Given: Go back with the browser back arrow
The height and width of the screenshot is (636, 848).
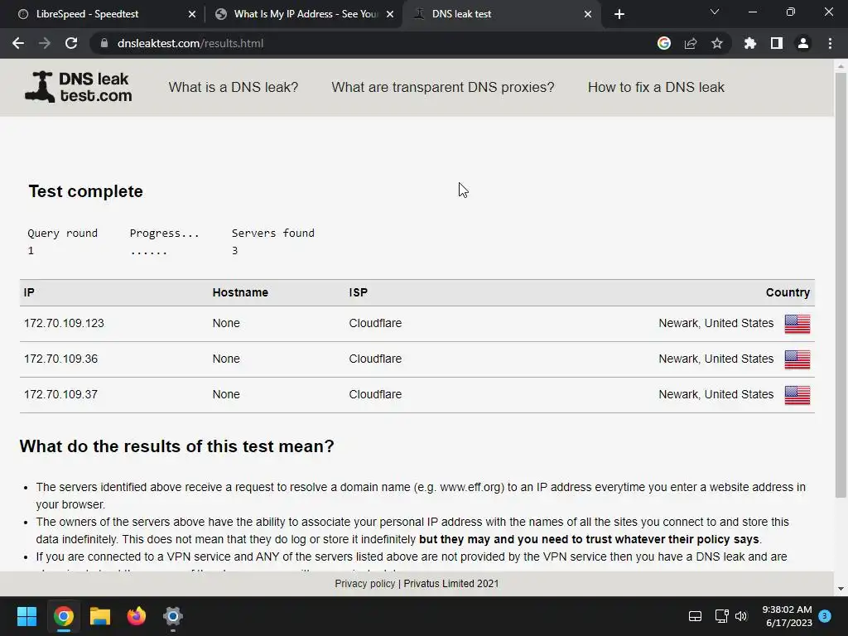Looking at the screenshot, I should (x=18, y=43).
